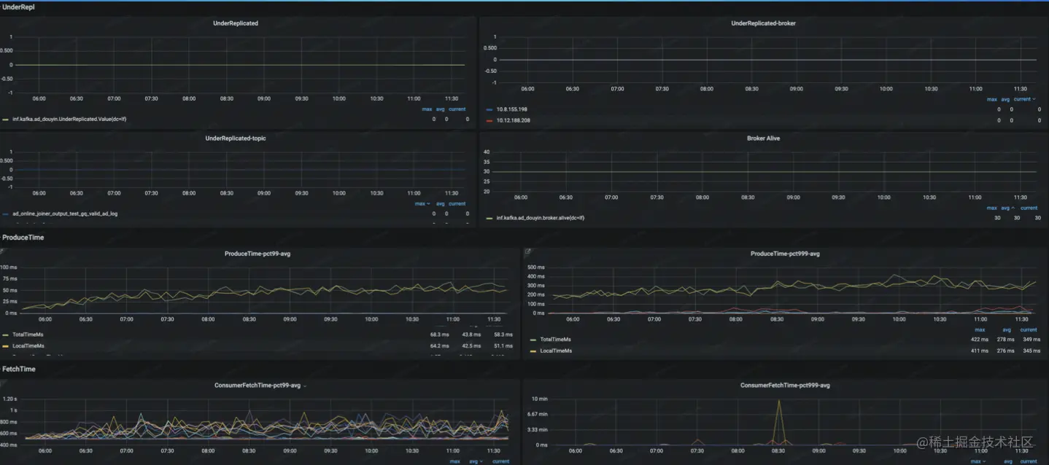This screenshot has height=465, width=1049.
Task: Sort UnderReplicated legend by max column
Action: (x=427, y=109)
